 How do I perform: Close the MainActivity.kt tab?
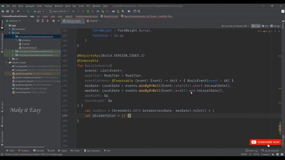(x=83, y=21)
